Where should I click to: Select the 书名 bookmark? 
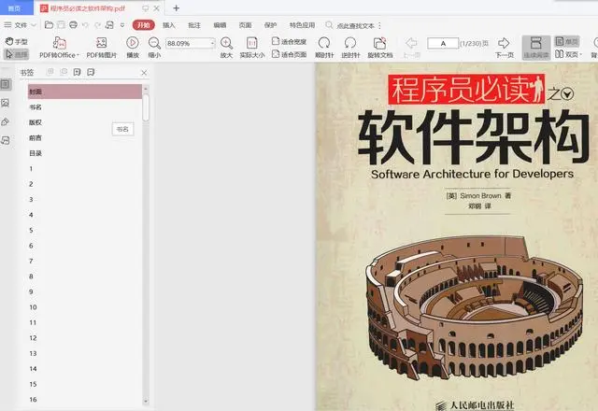[36, 107]
